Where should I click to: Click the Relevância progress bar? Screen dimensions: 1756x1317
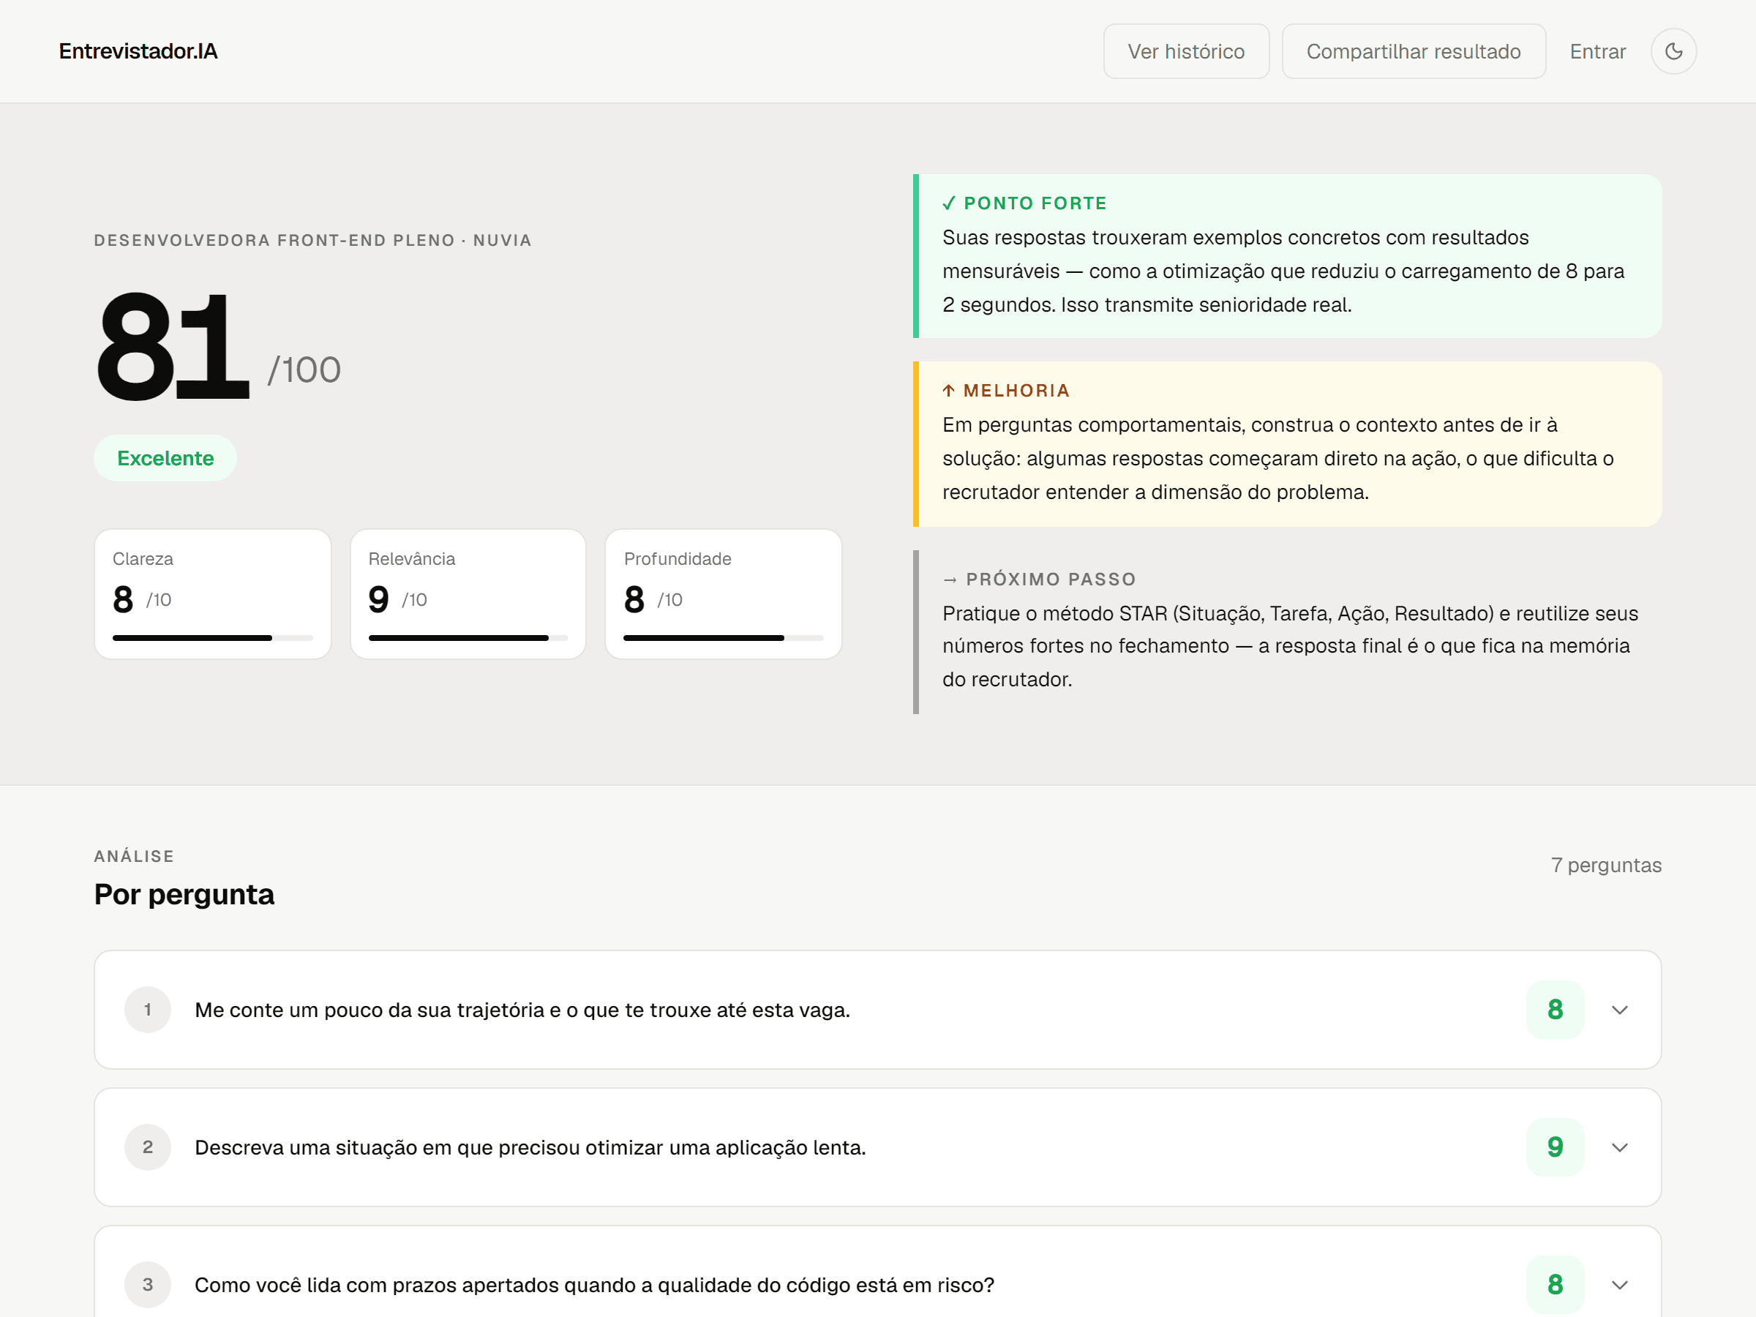coord(468,637)
